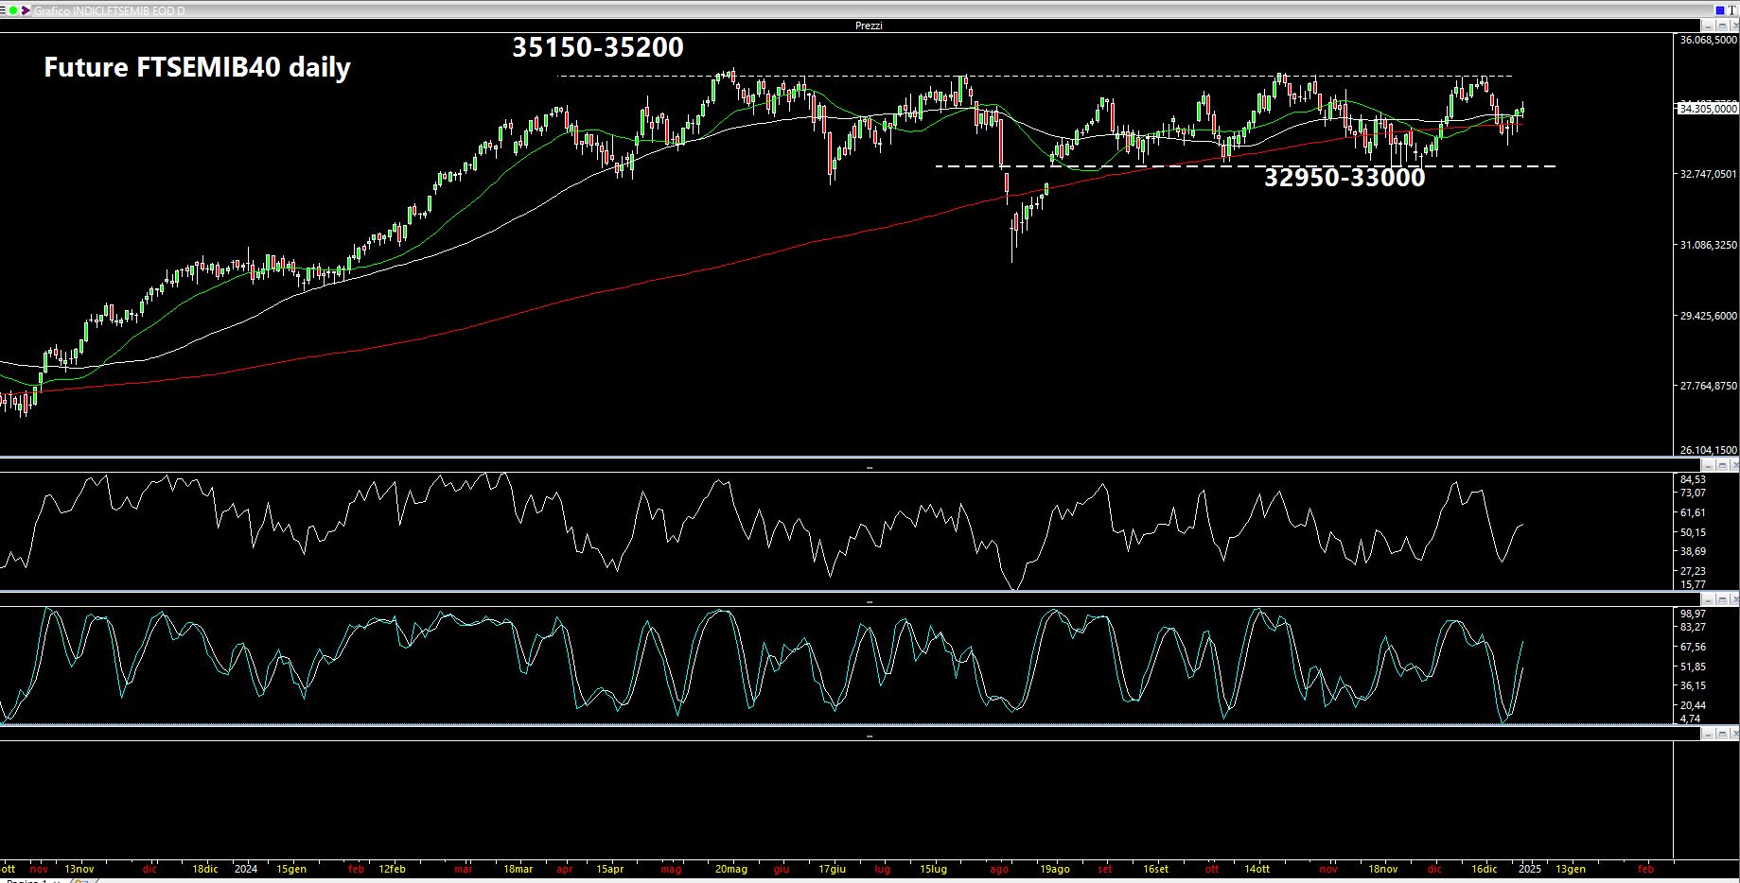Click the 32.747,0501 price axis label

coord(1709,174)
